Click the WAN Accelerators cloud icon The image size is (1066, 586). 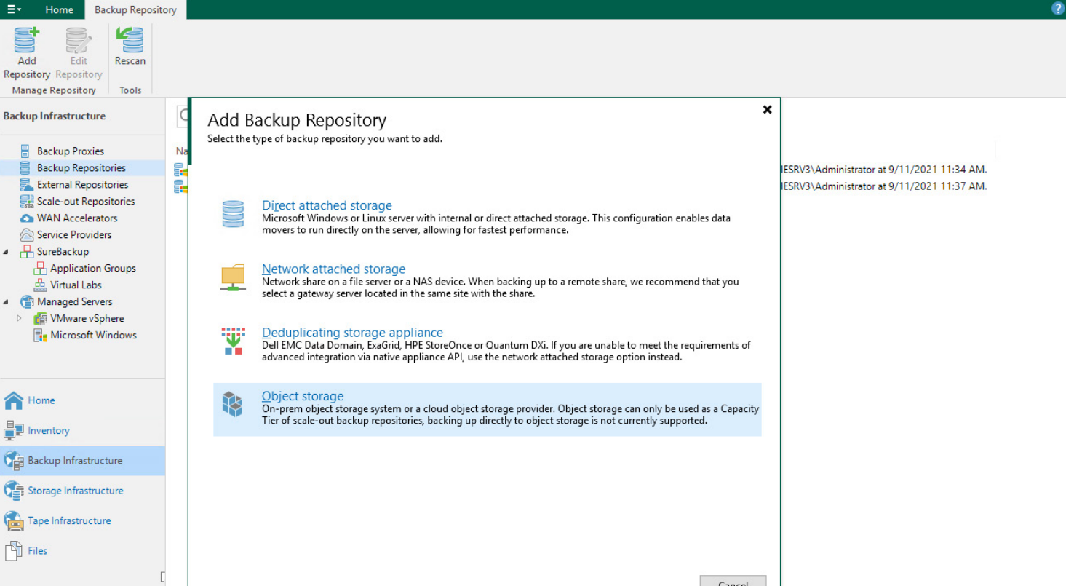[27, 218]
